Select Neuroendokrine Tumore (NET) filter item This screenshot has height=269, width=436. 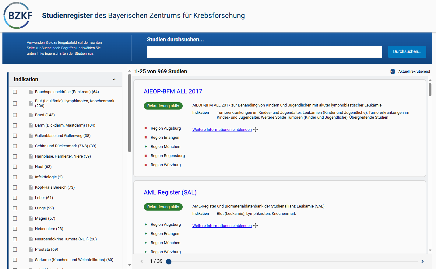pyautogui.click(x=65, y=239)
